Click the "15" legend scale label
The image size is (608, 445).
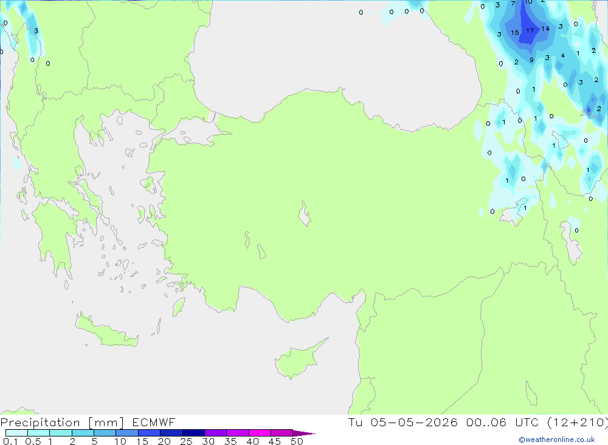[x=142, y=441]
